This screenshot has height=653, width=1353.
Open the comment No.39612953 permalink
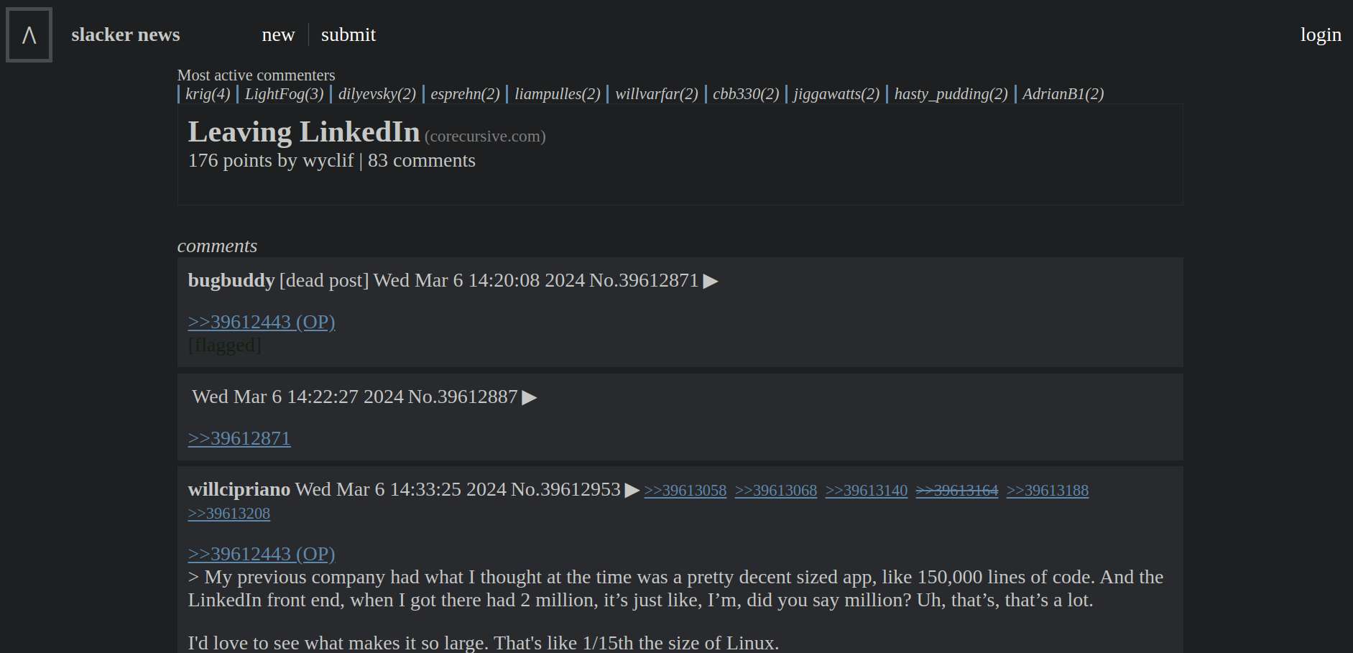point(565,490)
